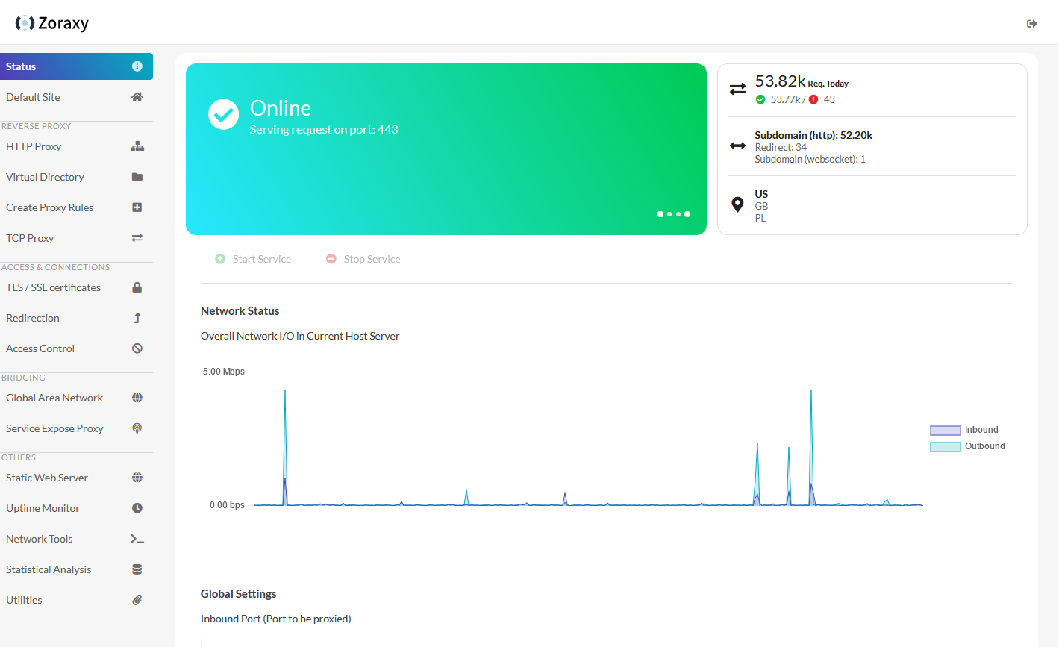This screenshot has height=647, width=1059.
Task: Click the logout icon in the header
Action: pyautogui.click(x=1032, y=24)
